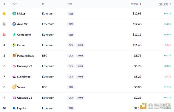Select the 借贷 tag in Venus row
Screen dimensions: 174x112
point(71,87)
